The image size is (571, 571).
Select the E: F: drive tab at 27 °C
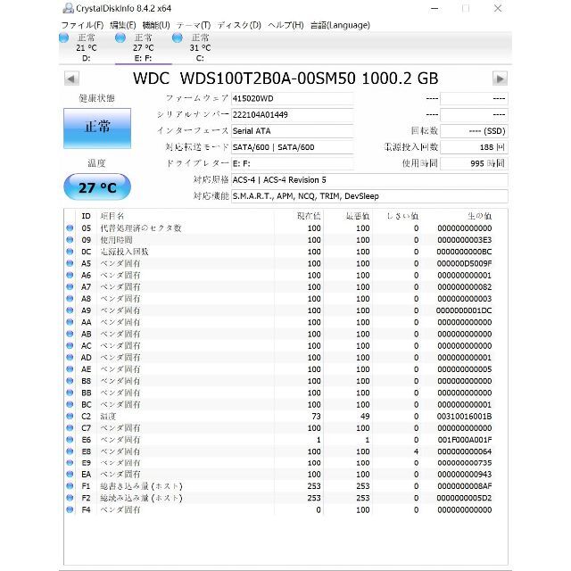click(x=144, y=47)
